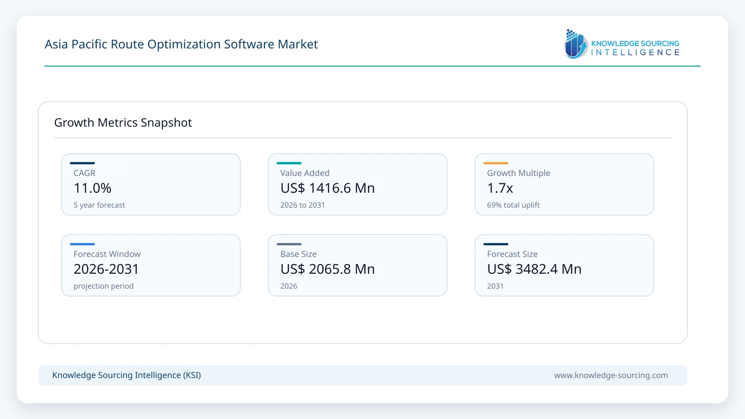The width and height of the screenshot is (745, 419).
Task: Click the '69% total uplift' caption
Action: (514, 205)
